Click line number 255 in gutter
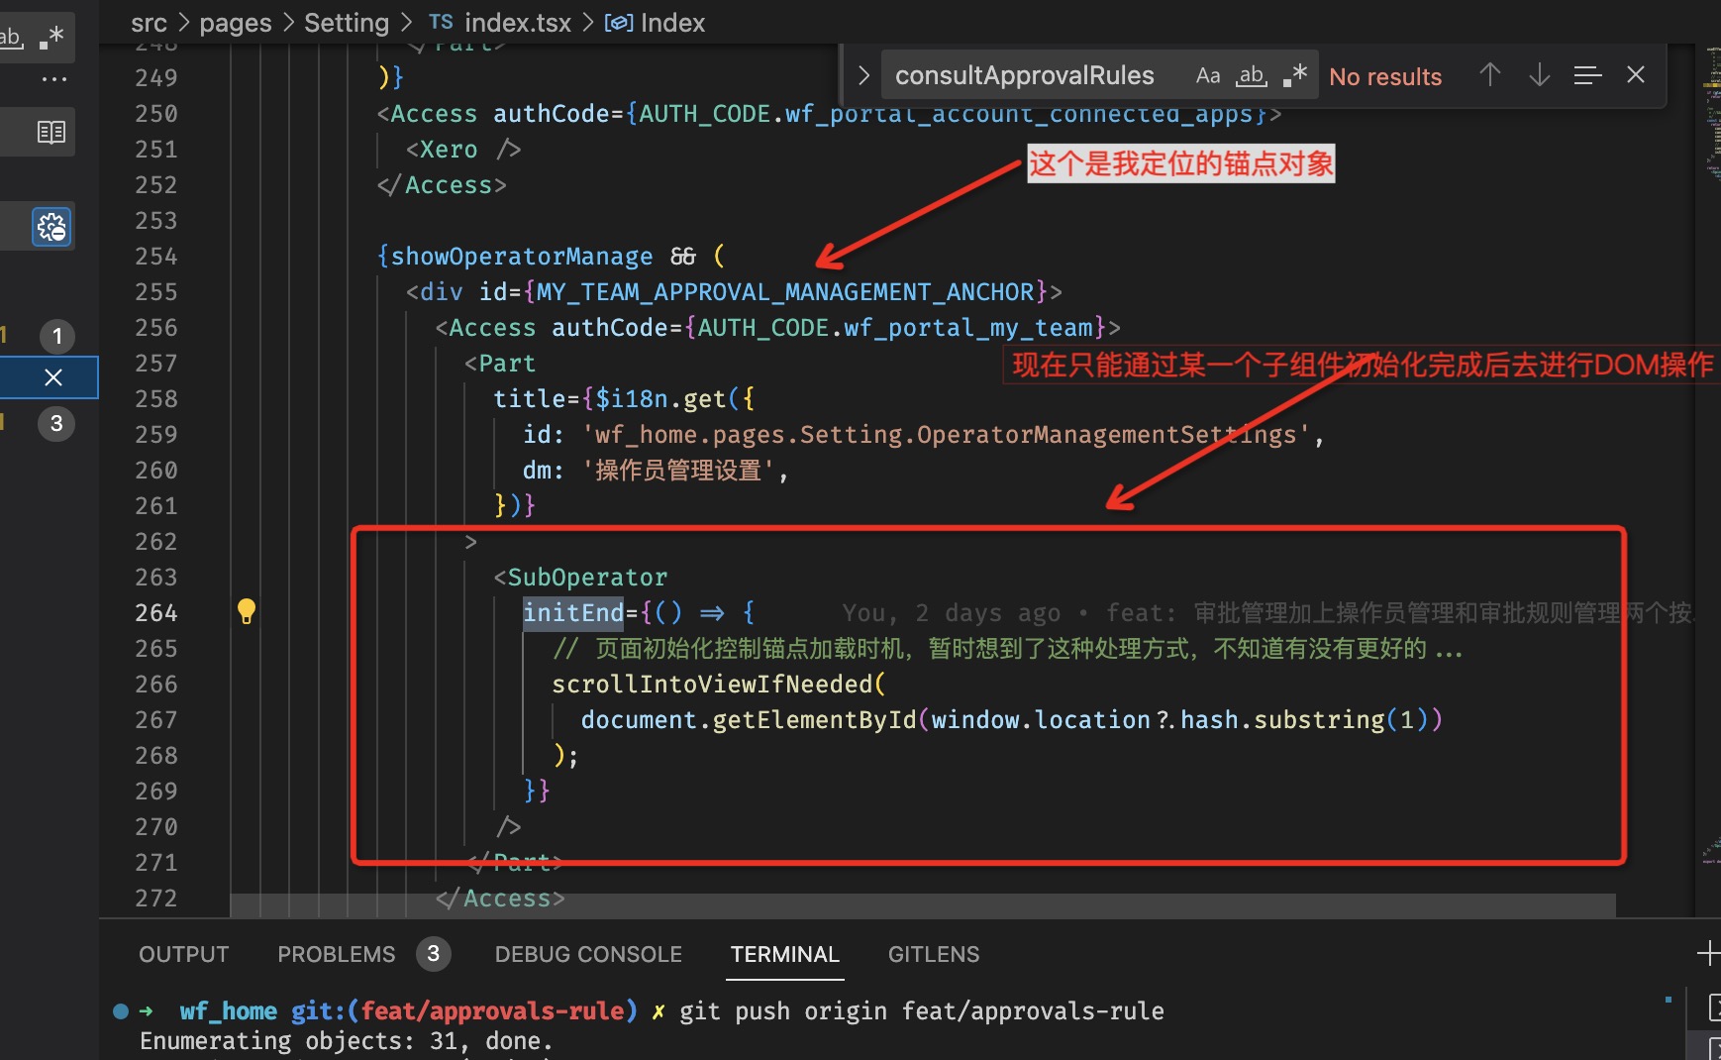This screenshot has width=1721, height=1060. click(156, 292)
